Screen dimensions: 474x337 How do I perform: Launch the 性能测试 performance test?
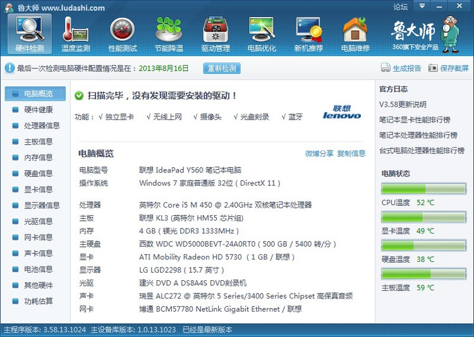click(x=123, y=34)
